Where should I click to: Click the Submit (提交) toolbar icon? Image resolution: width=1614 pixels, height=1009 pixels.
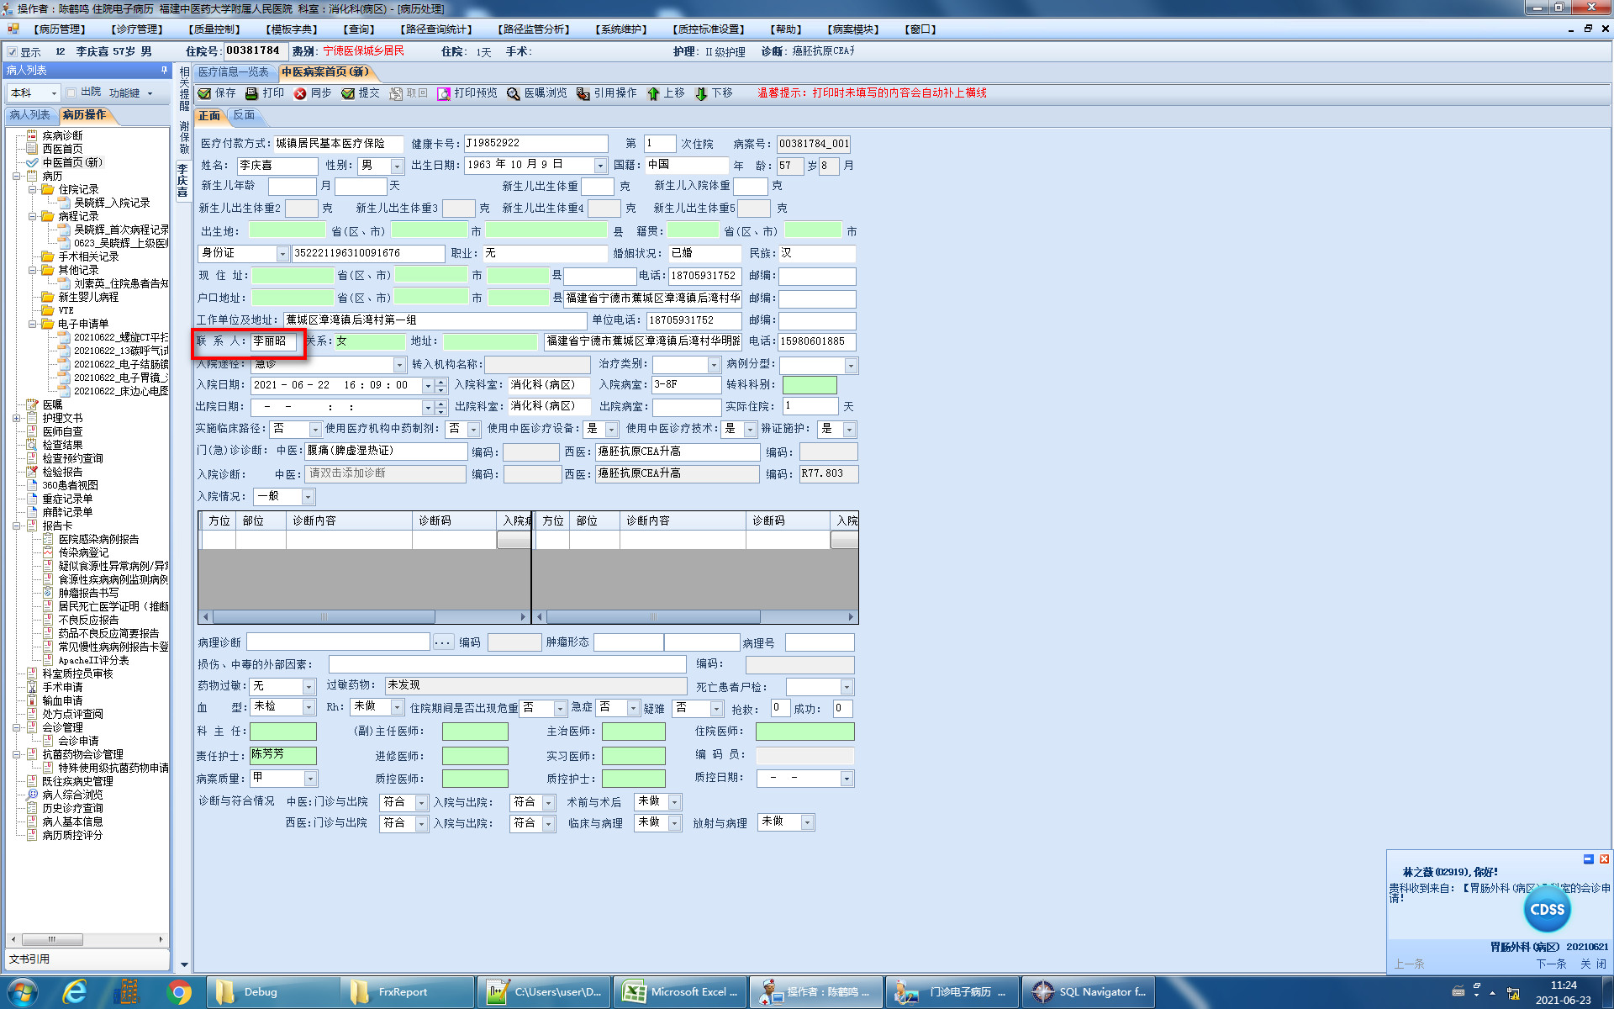pyautogui.click(x=348, y=93)
